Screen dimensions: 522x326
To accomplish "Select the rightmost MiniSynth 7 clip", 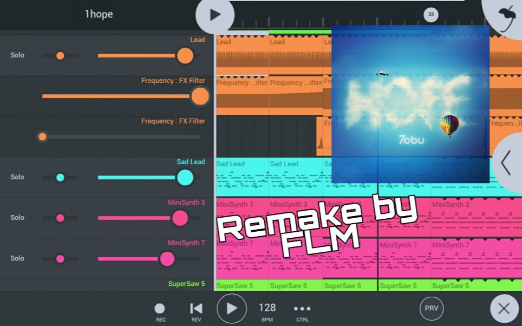I will point(477,258).
